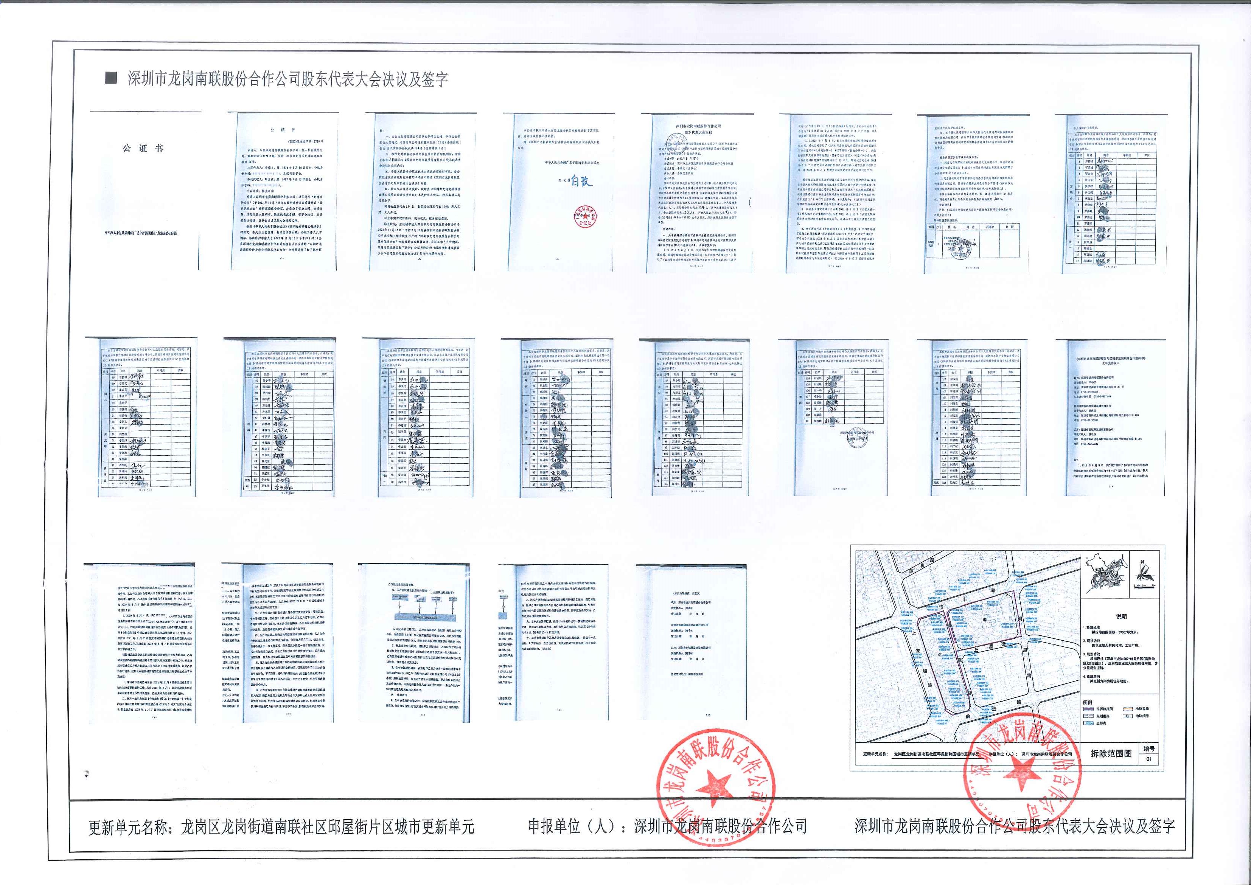The height and width of the screenshot is (885, 1251).
Task: Open the 股东代表大会决议 first page thumbnail
Action: [698, 194]
